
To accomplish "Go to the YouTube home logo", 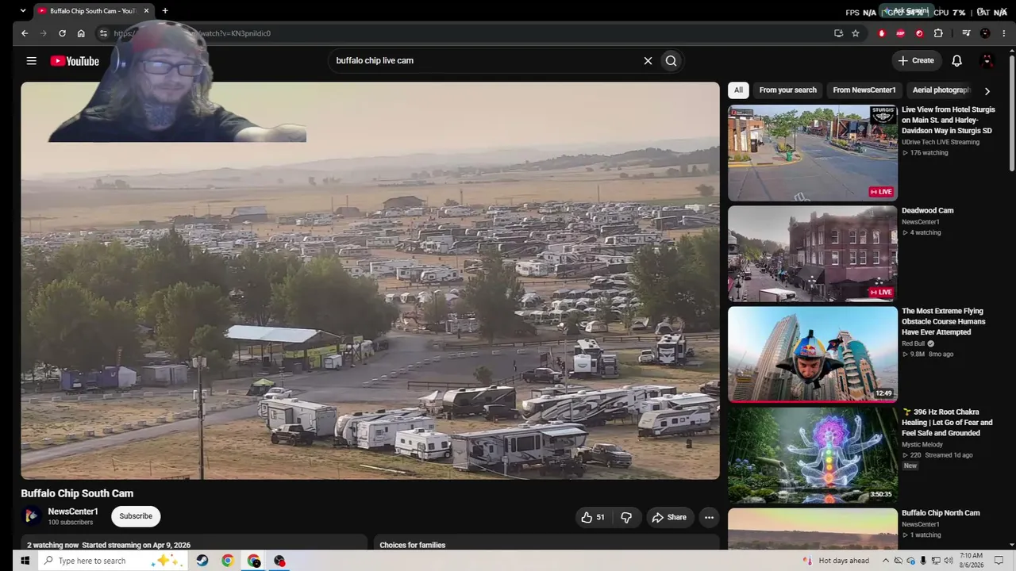I will point(75,61).
